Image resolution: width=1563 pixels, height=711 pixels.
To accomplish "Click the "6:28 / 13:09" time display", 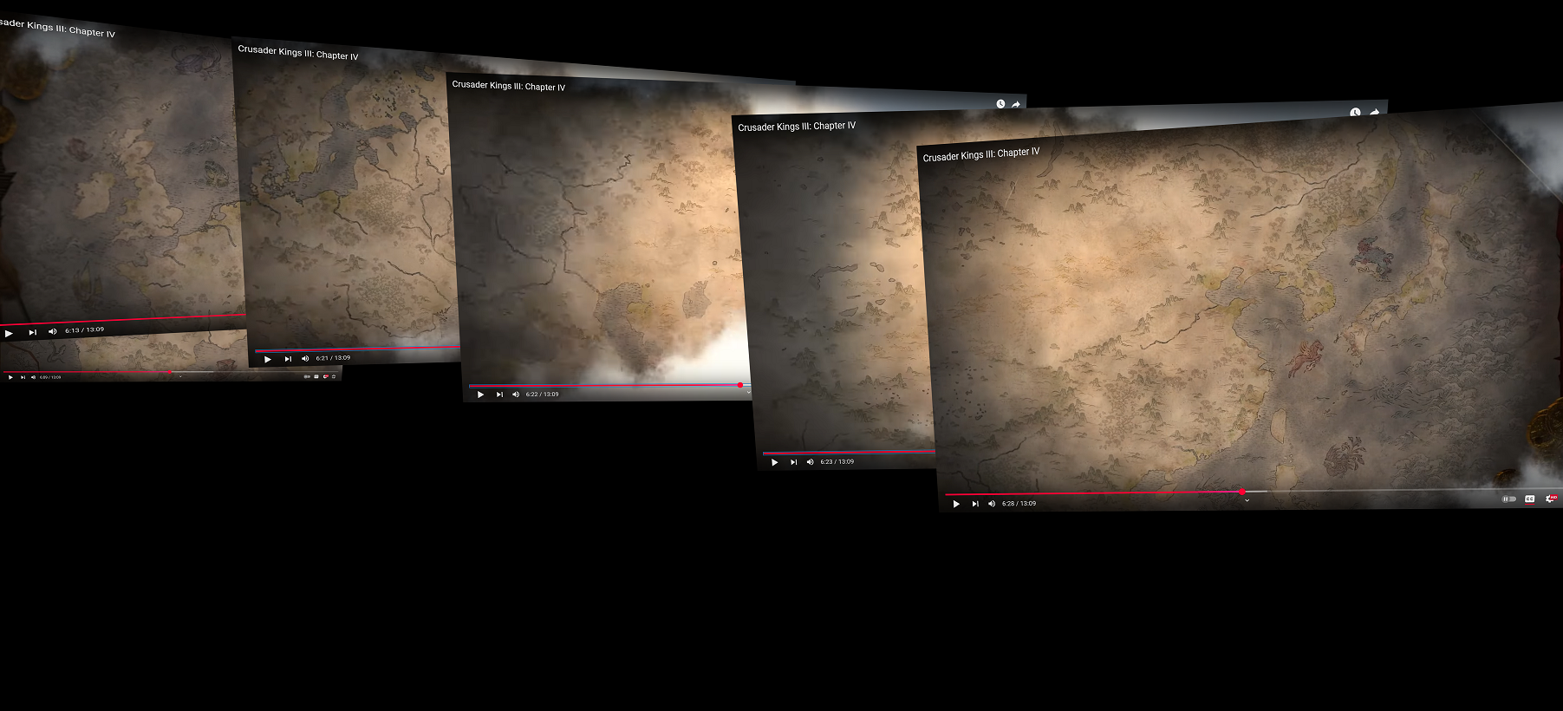I will click(1019, 504).
